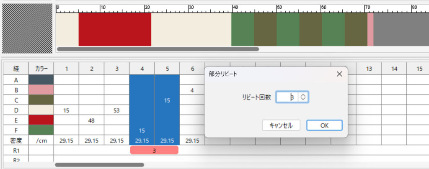Select column header 2

(x=91, y=69)
